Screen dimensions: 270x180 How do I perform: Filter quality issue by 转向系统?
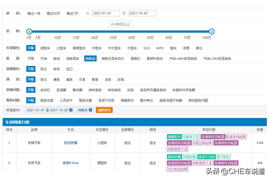95,90
